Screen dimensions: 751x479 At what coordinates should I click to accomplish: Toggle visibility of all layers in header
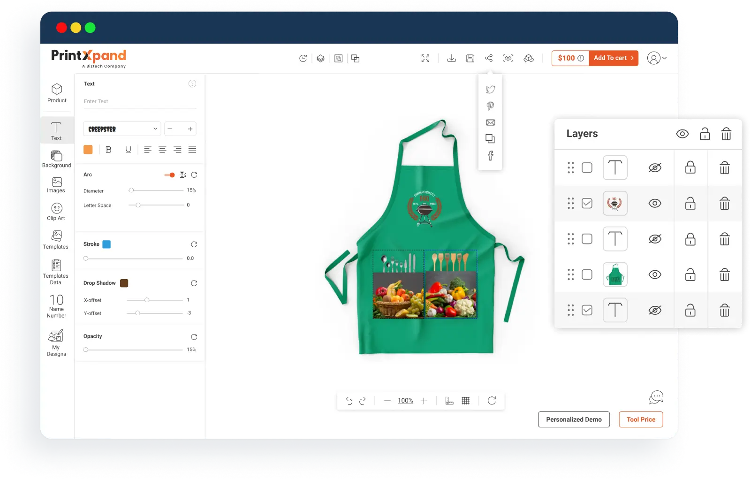683,134
